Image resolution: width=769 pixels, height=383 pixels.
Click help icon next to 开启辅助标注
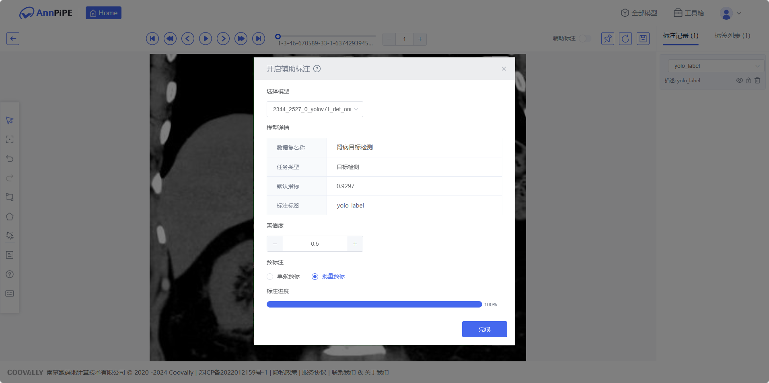pos(317,69)
